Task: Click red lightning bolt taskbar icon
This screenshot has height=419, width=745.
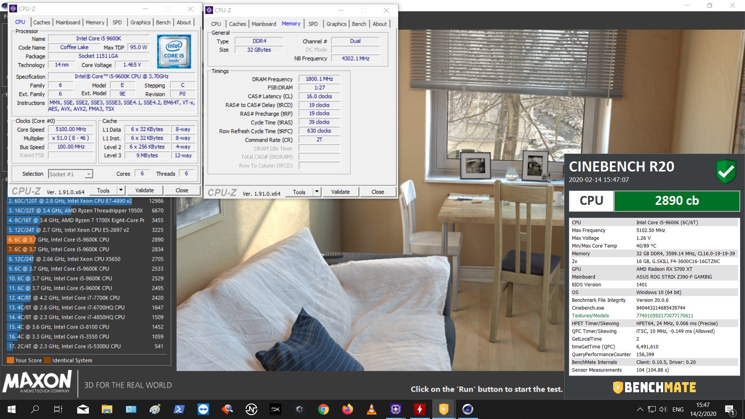Action: [419, 409]
